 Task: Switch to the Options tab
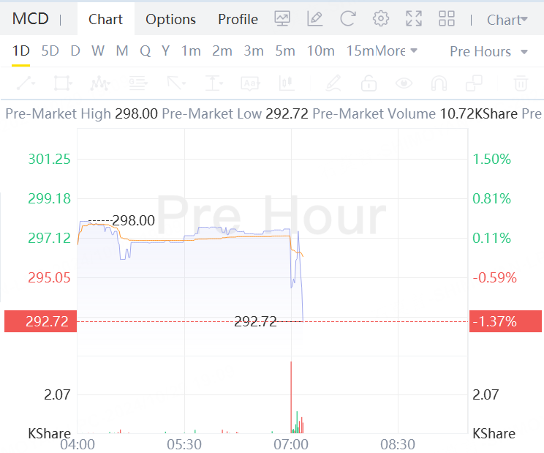pos(170,19)
